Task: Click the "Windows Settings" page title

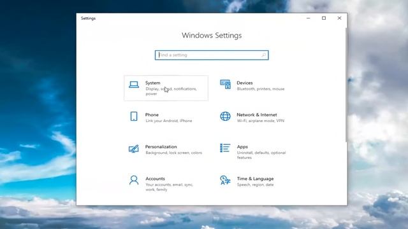Action: 212,36
